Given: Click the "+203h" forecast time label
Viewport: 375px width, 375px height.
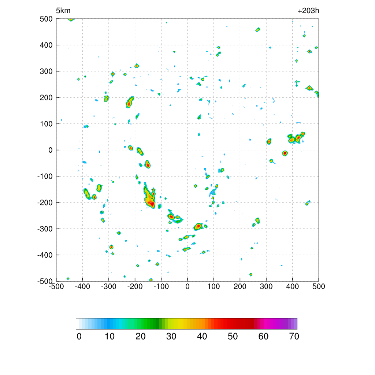Looking at the screenshot, I should pyautogui.click(x=308, y=11).
